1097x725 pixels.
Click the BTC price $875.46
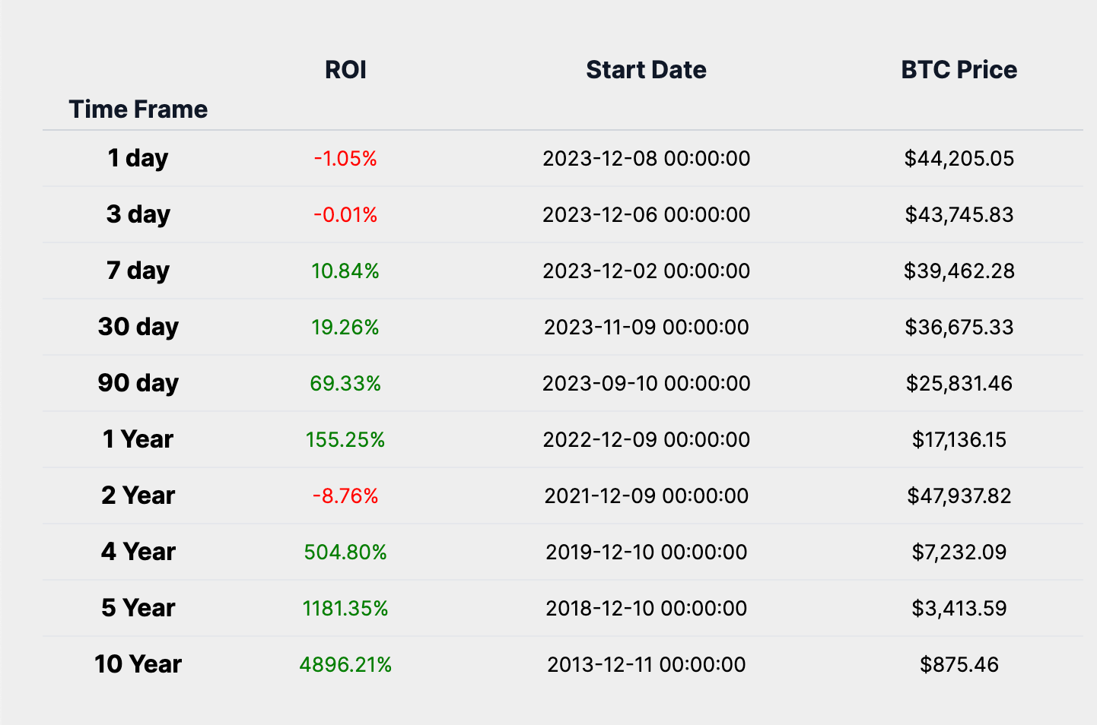point(959,664)
